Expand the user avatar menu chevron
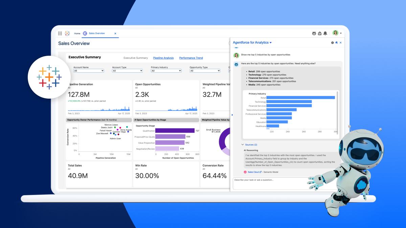 (x=340, y=33)
